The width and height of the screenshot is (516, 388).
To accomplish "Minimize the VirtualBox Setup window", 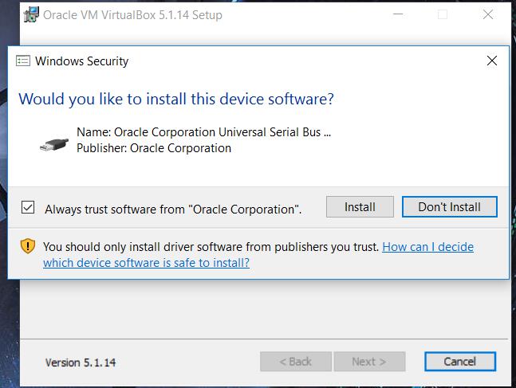I will pyautogui.click(x=398, y=14).
